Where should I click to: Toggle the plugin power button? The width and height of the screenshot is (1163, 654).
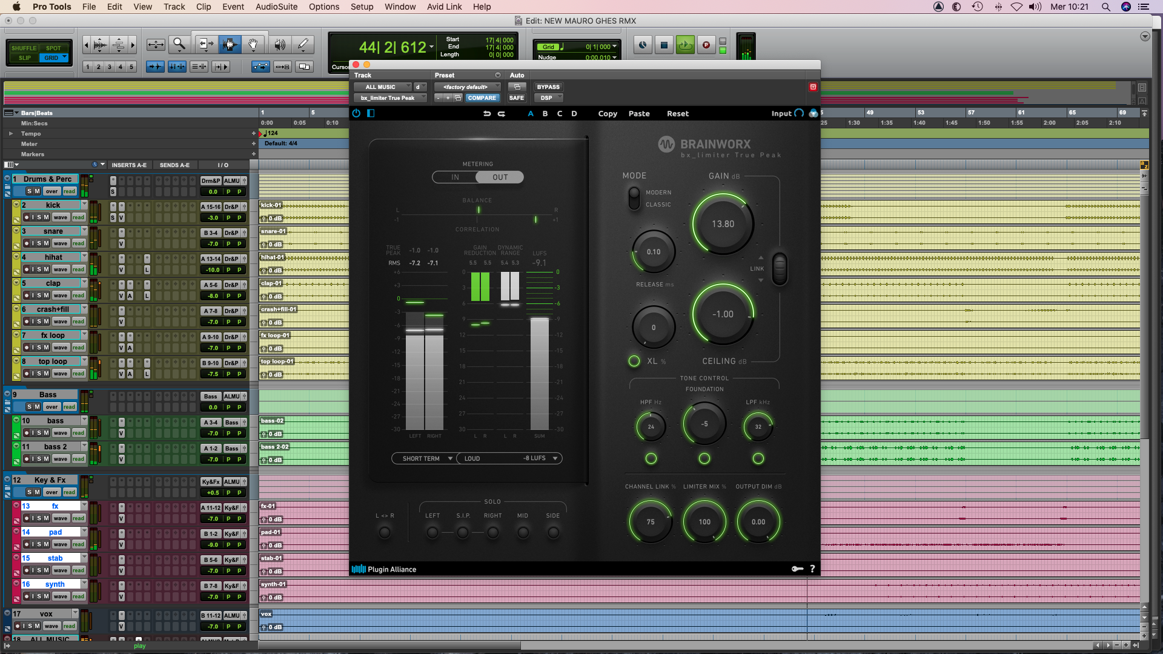coord(356,113)
